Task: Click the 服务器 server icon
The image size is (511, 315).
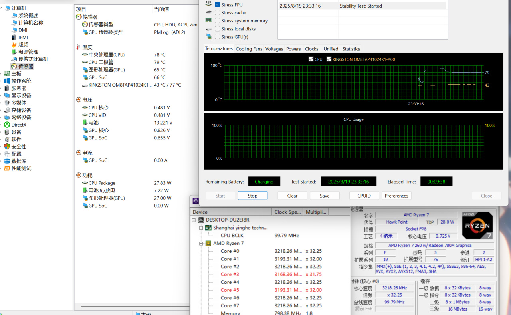Action: pyautogui.click(x=7, y=88)
